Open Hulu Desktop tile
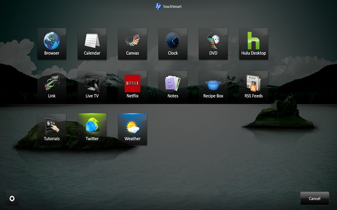The width and height of the screenshot is (337, 210). coord(254,44)
